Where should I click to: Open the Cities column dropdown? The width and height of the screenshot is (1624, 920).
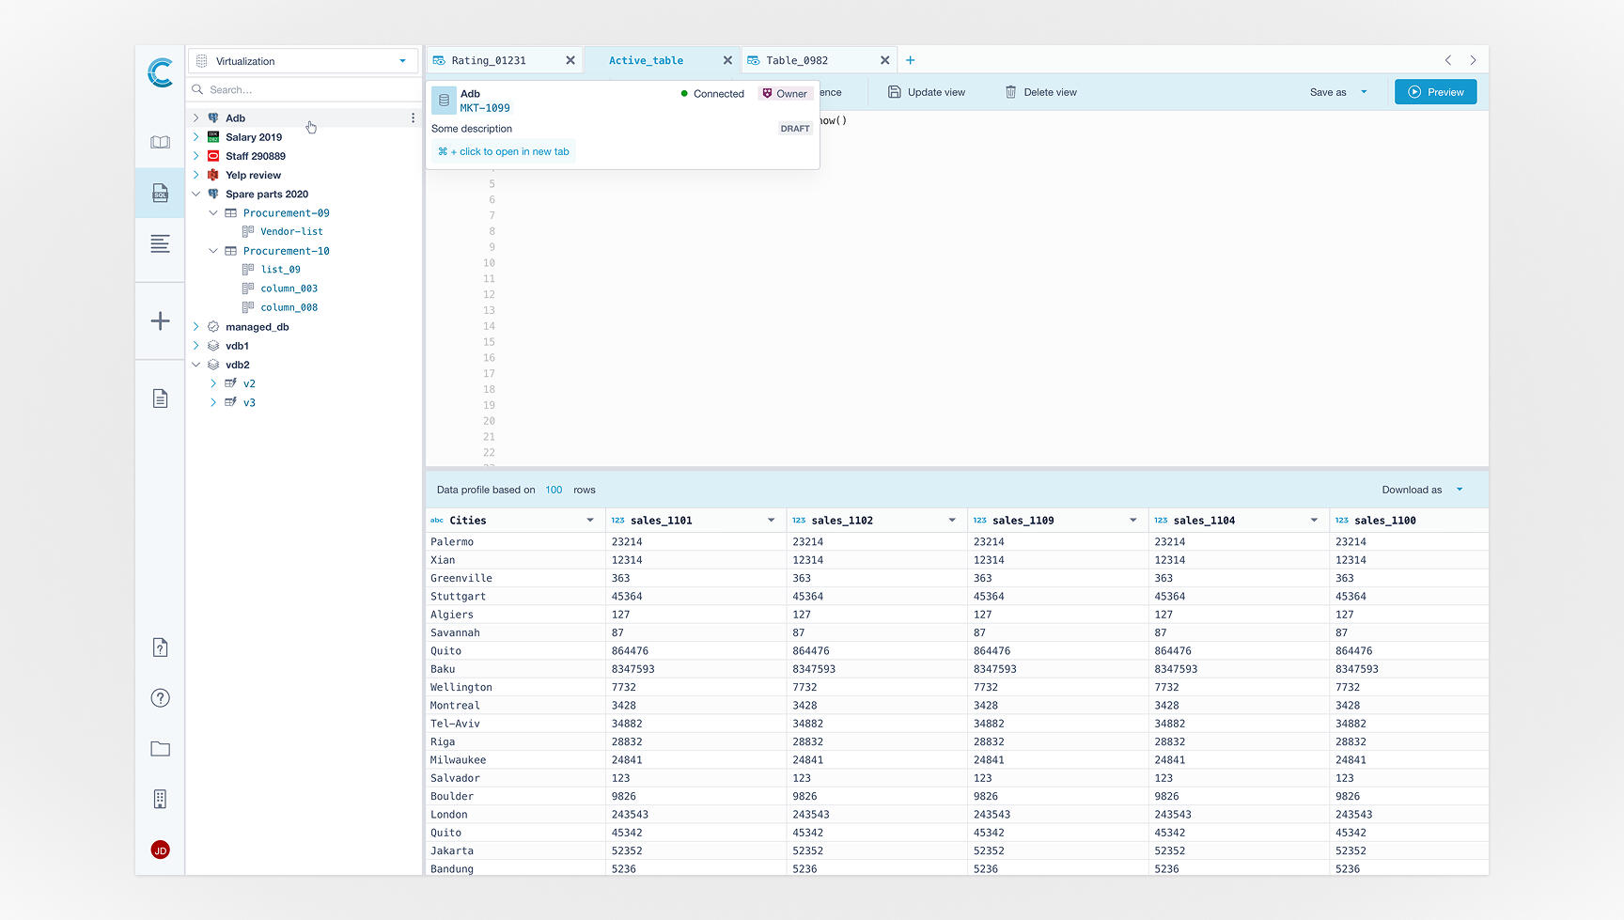click(x=591, y=520)
